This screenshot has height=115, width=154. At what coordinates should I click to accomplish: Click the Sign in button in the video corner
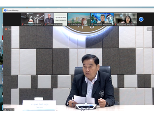[x=150, y=29]
